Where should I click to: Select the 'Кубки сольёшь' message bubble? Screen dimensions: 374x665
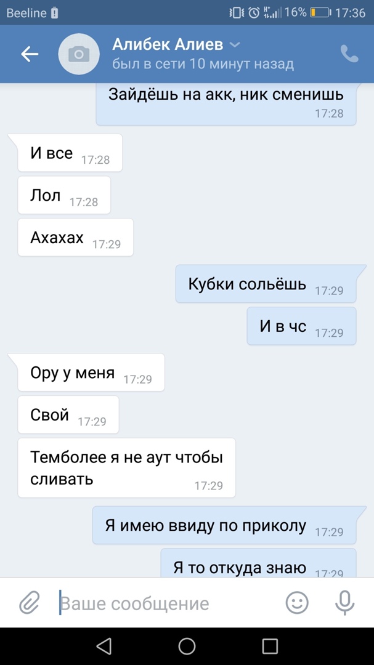point(266,284)
